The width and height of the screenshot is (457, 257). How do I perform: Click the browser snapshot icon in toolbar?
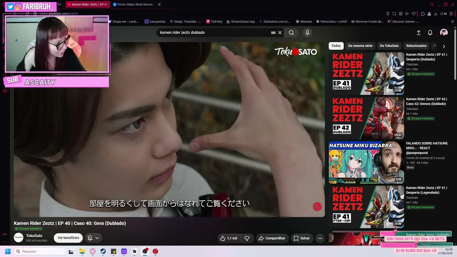[x=394, y=14]
